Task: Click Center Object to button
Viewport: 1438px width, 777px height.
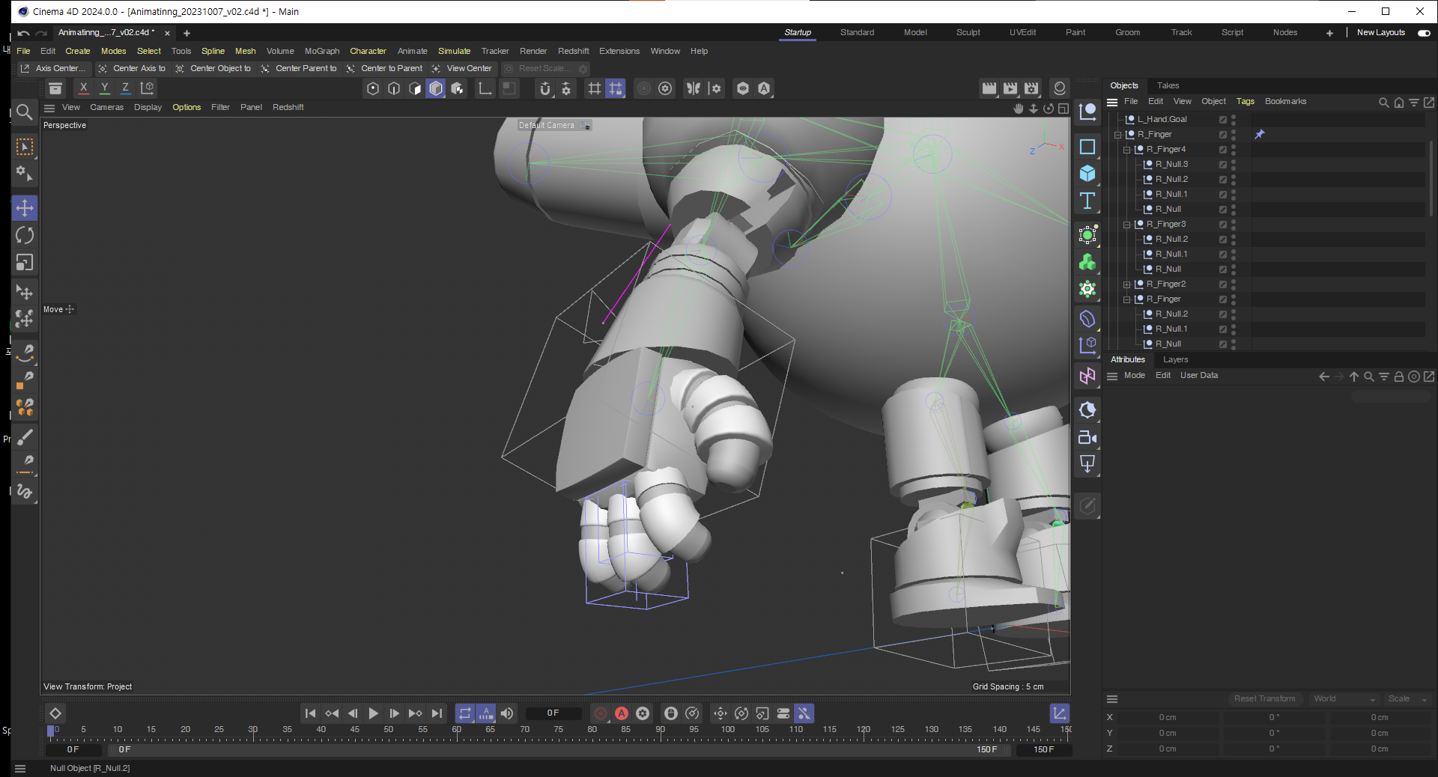Action: (x=213, y=68)
